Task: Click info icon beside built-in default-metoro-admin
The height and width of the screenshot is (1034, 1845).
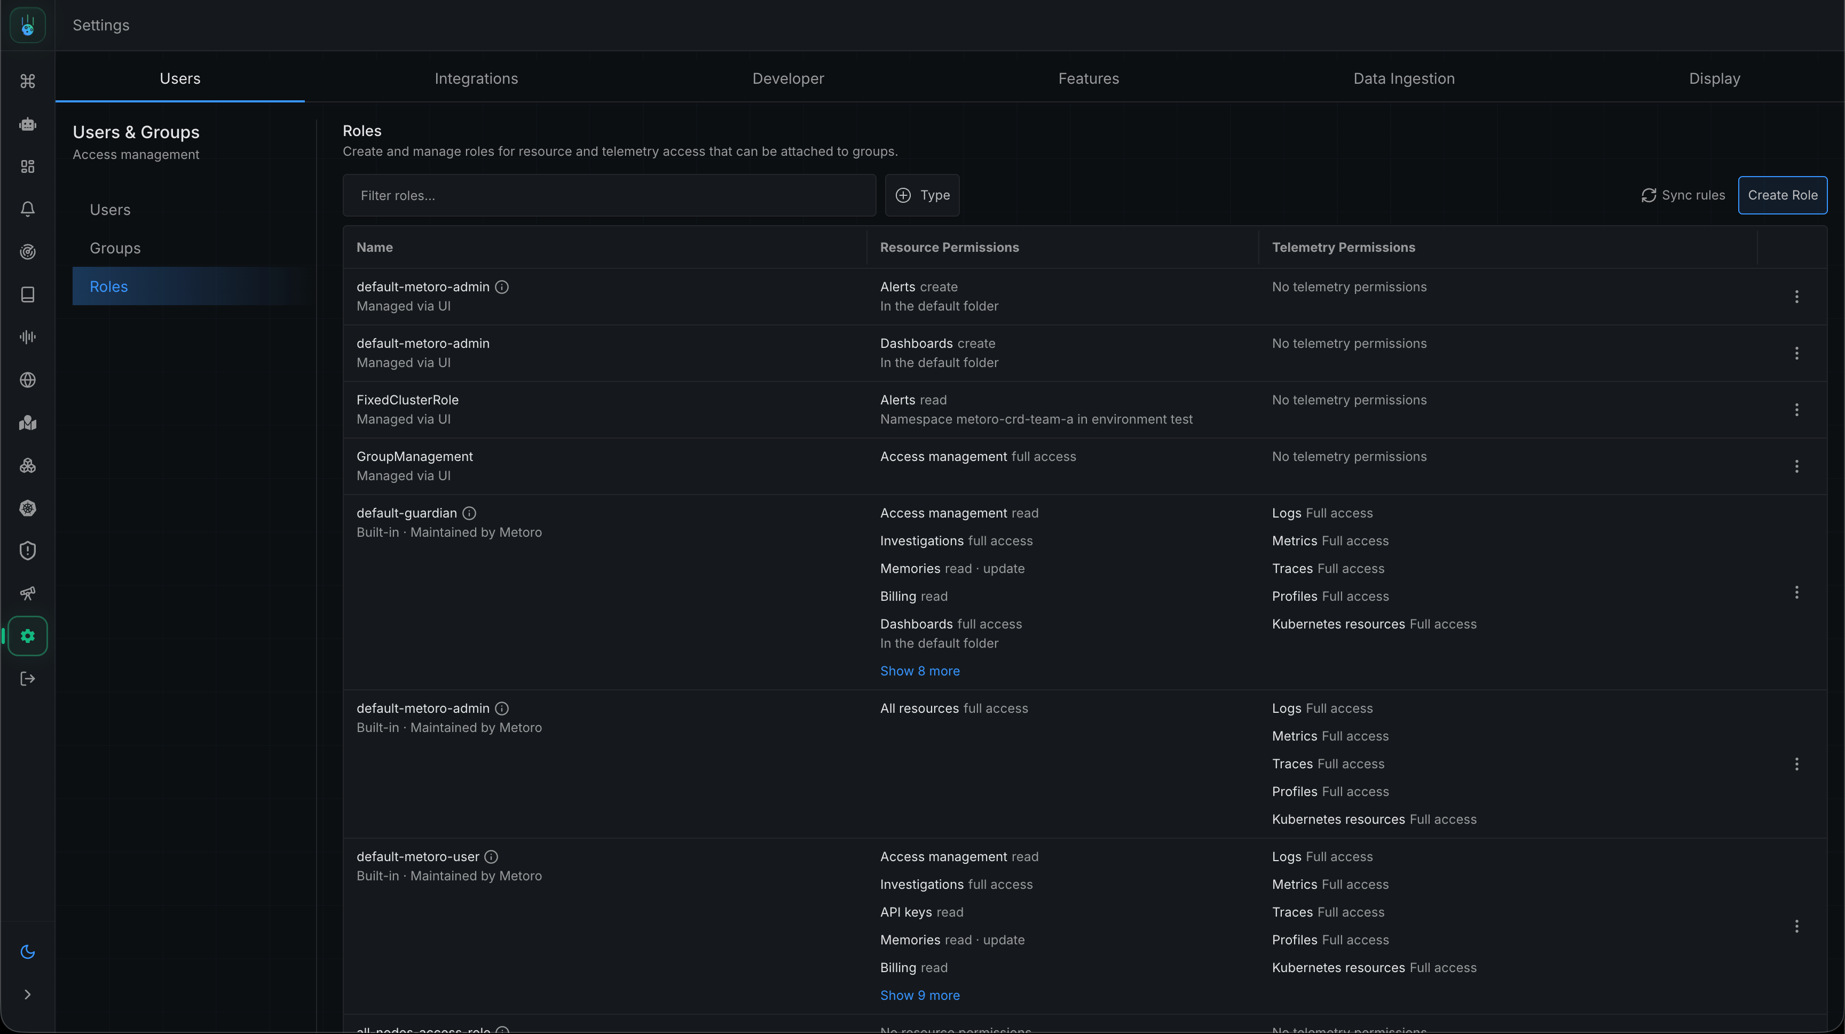Action: pos(502,709)
